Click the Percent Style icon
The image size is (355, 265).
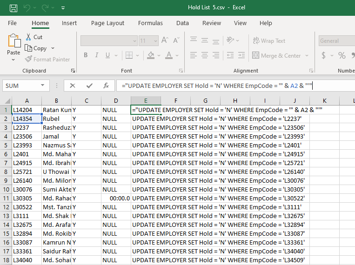pyautogui.click(x=342, y=55)
